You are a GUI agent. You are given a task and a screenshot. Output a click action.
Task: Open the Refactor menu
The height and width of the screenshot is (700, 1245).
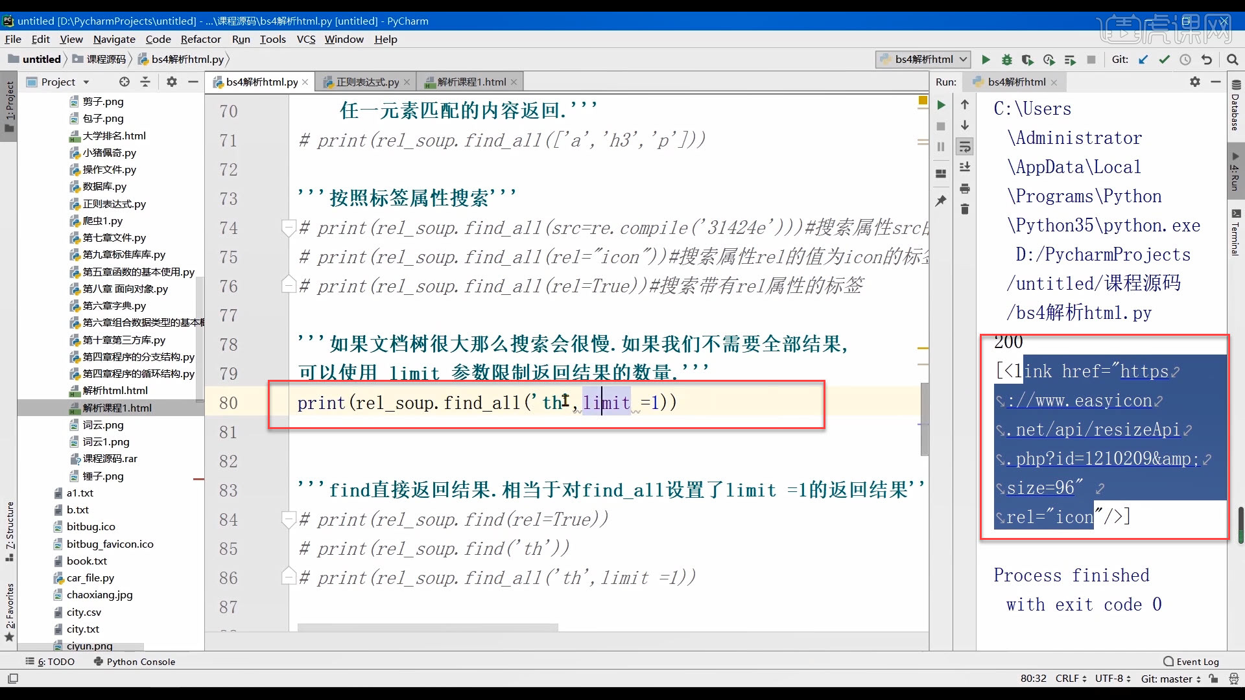pos(201,39)
